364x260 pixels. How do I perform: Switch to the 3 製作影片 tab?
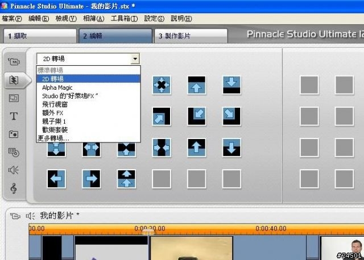[x=191, y=36]
